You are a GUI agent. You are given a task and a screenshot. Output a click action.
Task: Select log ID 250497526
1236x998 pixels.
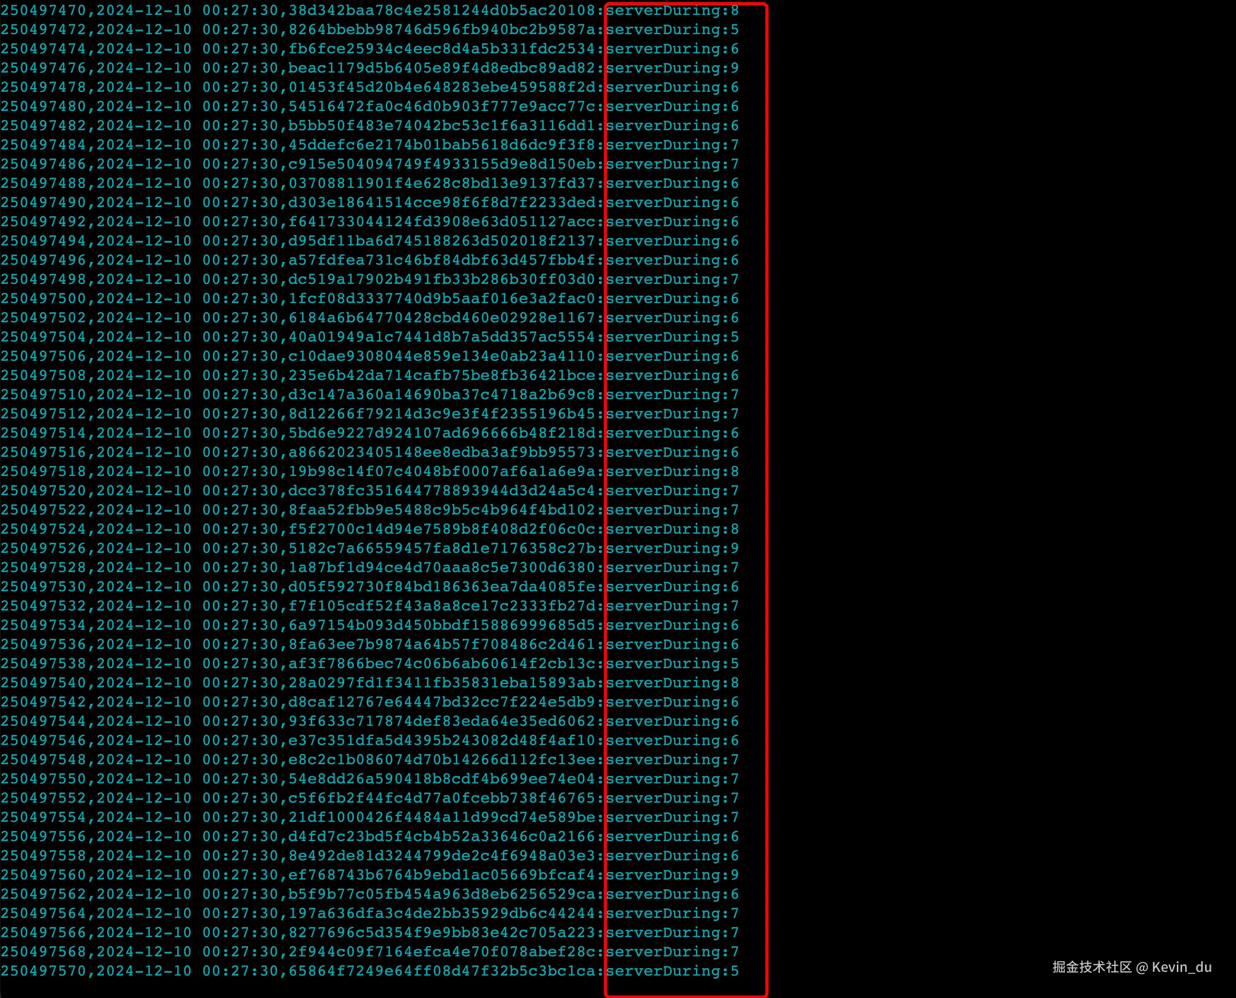43,549
